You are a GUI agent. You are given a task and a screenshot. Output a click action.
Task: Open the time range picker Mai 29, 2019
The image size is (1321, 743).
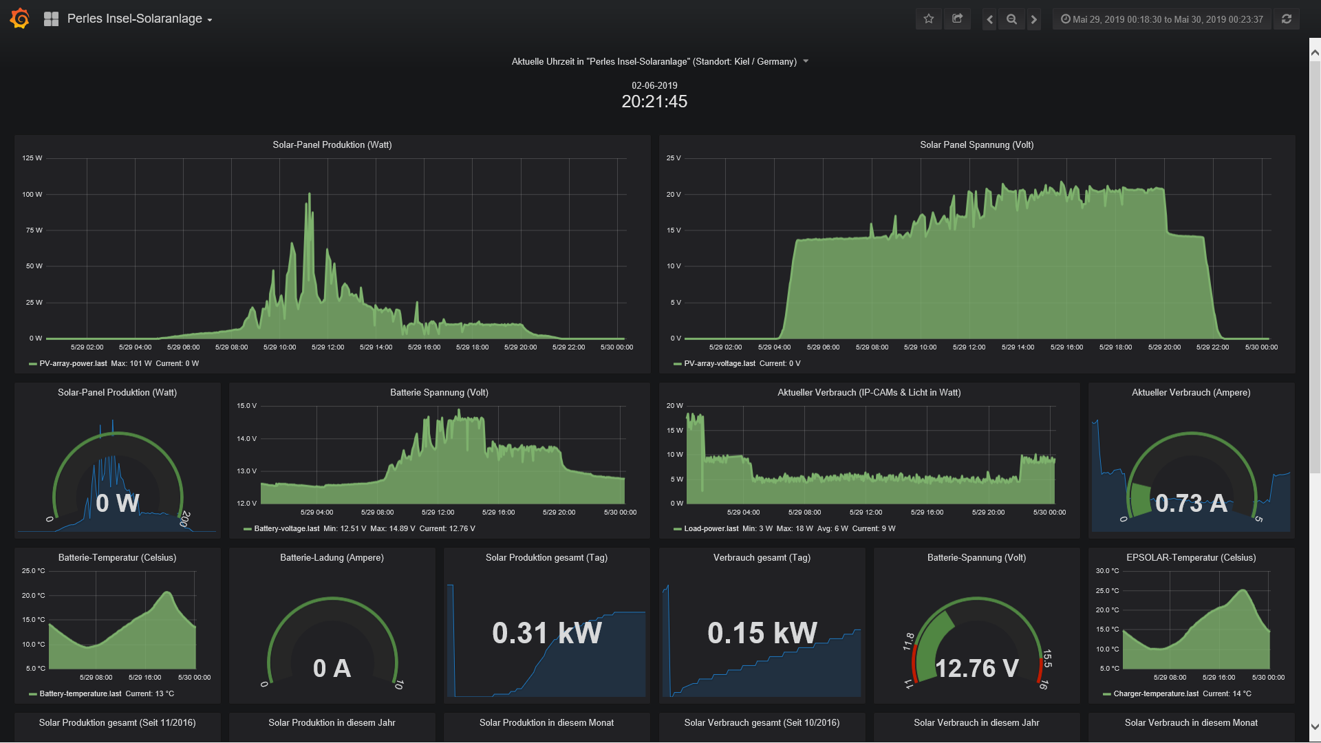1162,19
